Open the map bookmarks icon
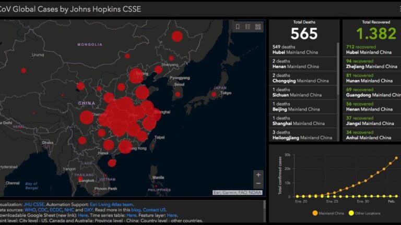Viewport: 401px width, 225px height. click(238, 27)
